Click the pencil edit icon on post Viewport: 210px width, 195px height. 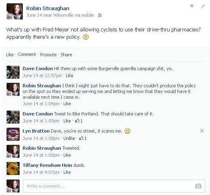point(203,6)
